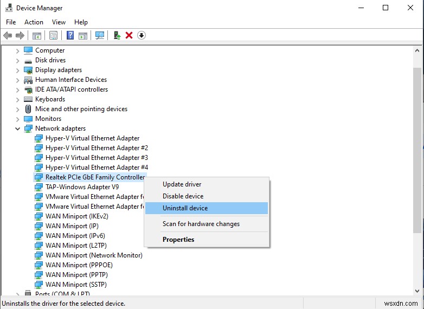The image size is (424, 309).
Task: Open the Action menu
Action: [34, 22]
